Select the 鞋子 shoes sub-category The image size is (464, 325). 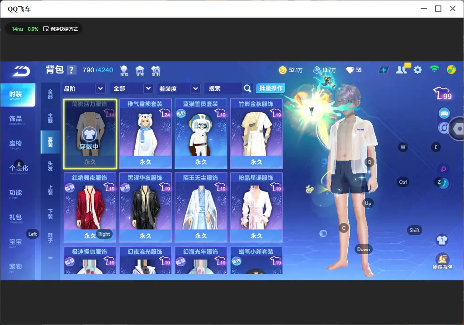tap(50, 238)
